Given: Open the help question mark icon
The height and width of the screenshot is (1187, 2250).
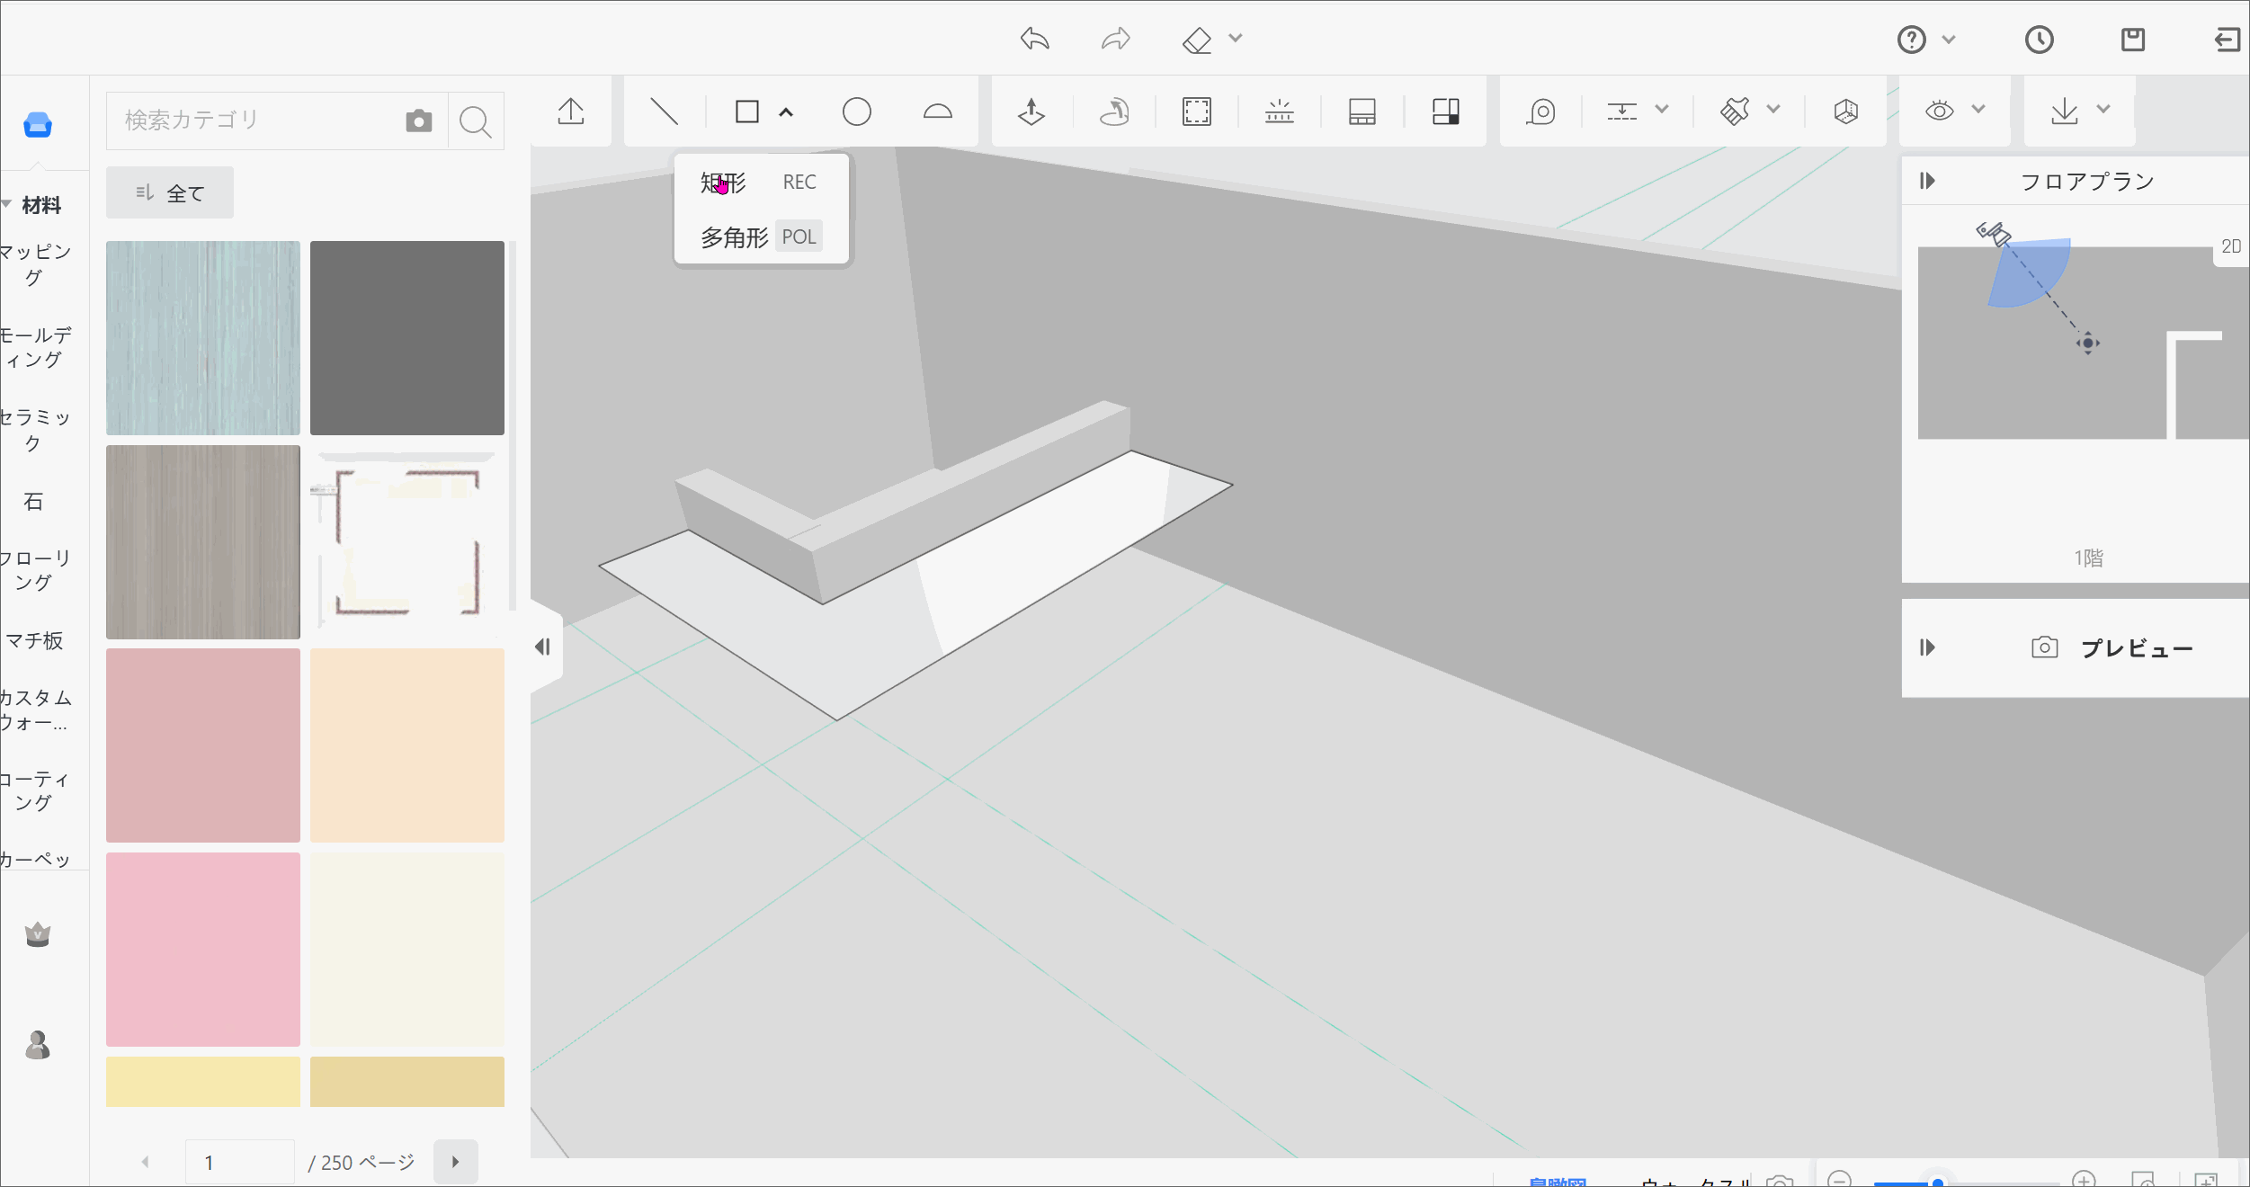Looking at the screenshot, I should click(x=1912, y=40).
